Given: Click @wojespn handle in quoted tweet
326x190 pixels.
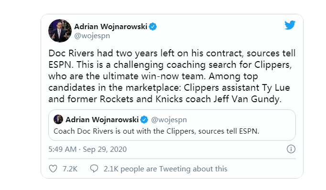Looking at the screenshot, I should pyautogui.click(x=169, y=120).
